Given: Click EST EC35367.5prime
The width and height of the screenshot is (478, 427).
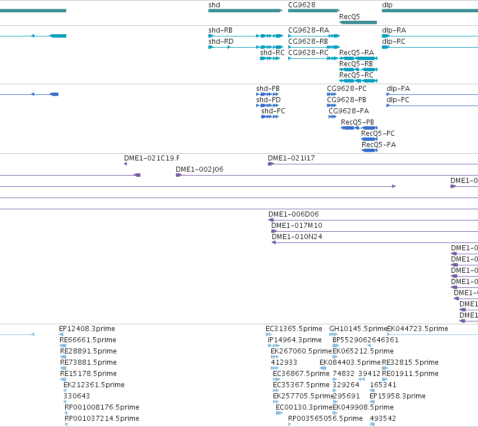Looking at the screenshot, I should tap(276, 391).
